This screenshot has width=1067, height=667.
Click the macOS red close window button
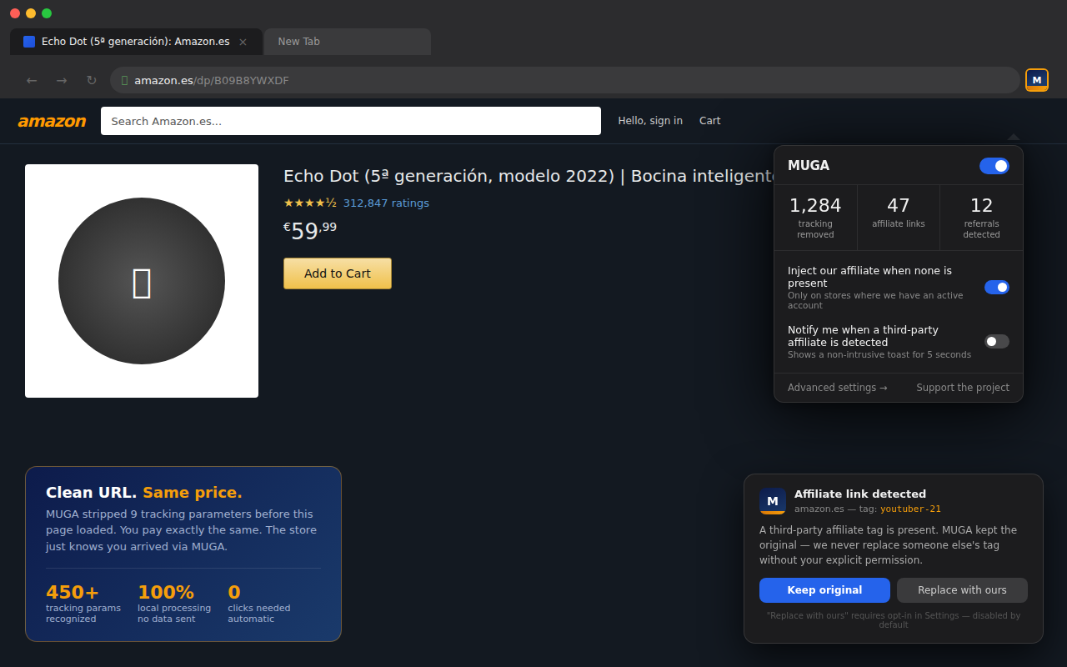coord(15,13)
